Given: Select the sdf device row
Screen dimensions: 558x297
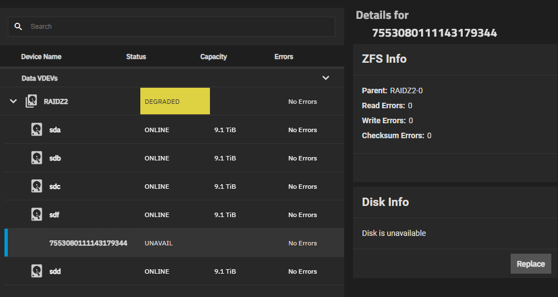Looking at the screenshot, I should point(174,214).
